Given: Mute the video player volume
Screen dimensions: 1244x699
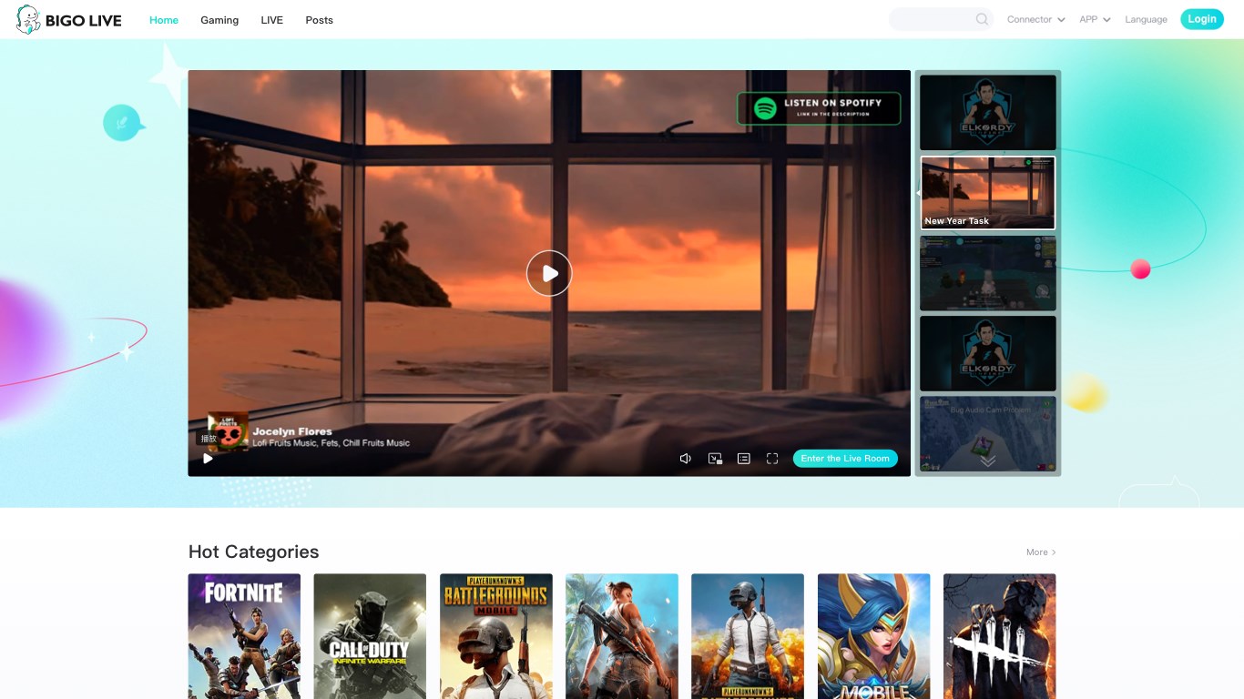Looking at the screenshot, I should (x=685, y=458).
